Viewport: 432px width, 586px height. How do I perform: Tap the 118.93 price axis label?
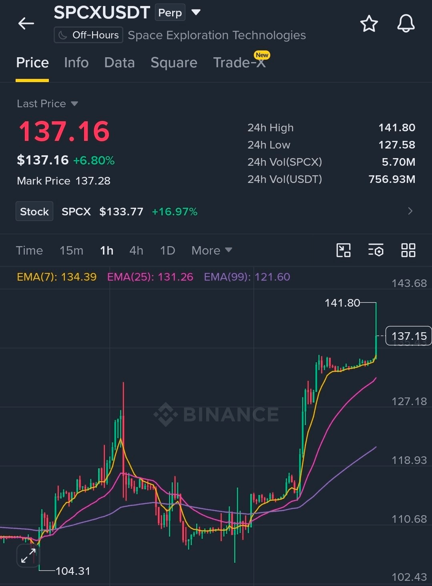pyautogui.click(x=409, y=460)
